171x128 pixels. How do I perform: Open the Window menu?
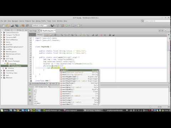tap(60, 21)
